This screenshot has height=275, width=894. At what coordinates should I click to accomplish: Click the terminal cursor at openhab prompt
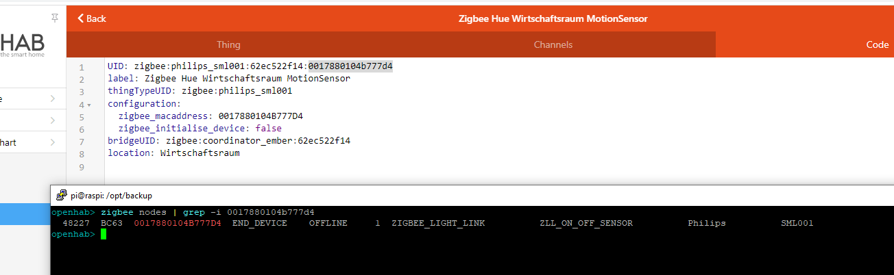[x=104, y=234]
